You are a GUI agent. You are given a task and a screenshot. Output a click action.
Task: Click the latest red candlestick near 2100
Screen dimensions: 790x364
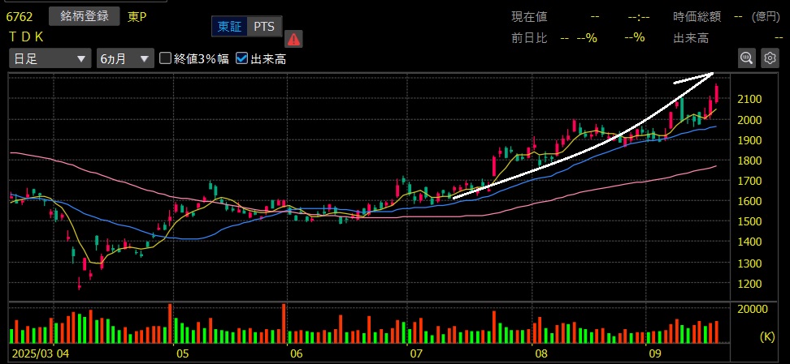716,93
